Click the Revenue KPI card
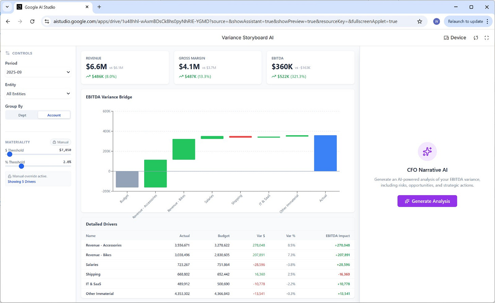This screenshot has height=303, width=495. pos(125,68)
